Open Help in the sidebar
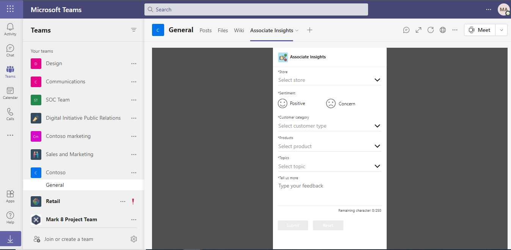 click(10, 217)
